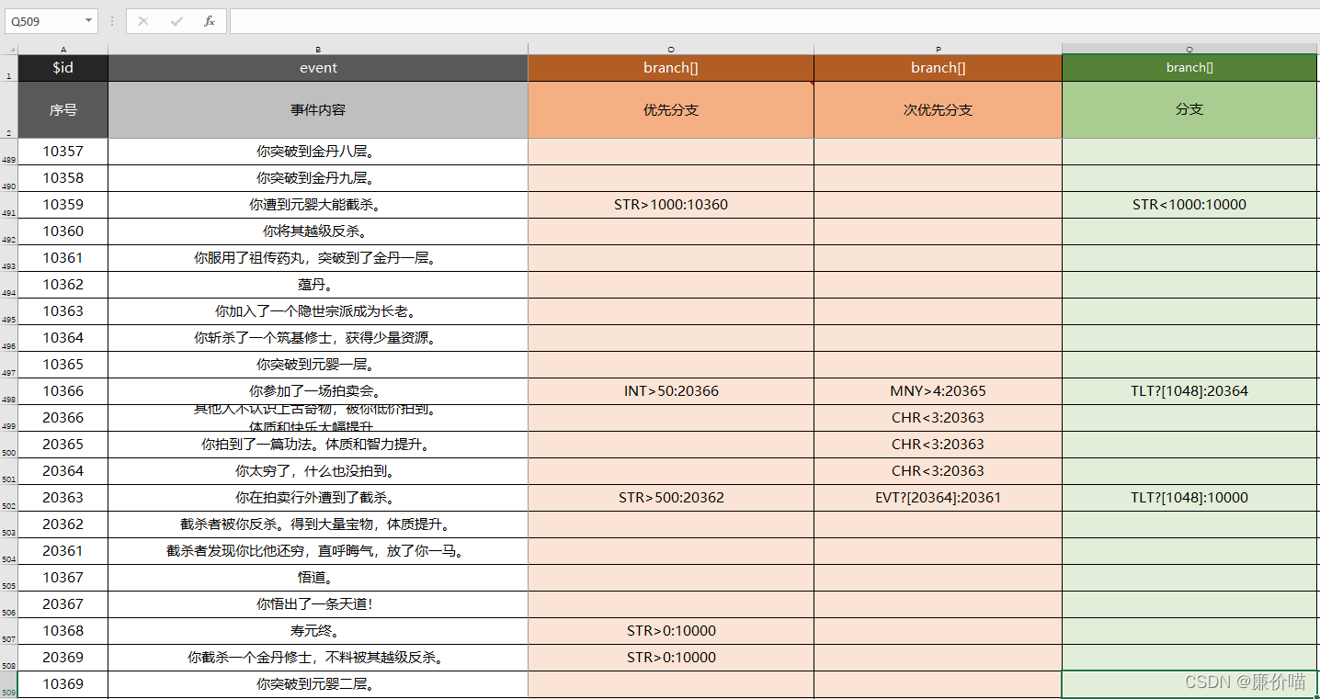Image resolution: width=1320 pixels, height=699 pixels.
Task: Click the 事件内容 header cell
Action: 318,110
